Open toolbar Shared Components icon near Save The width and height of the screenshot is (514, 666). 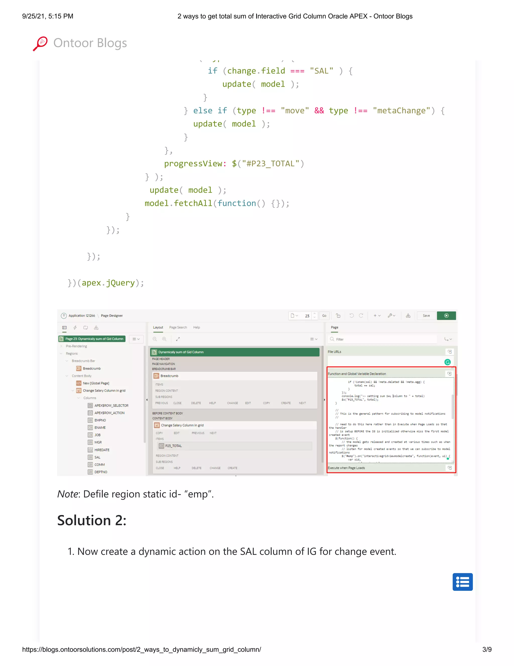(x=408, y=316)
